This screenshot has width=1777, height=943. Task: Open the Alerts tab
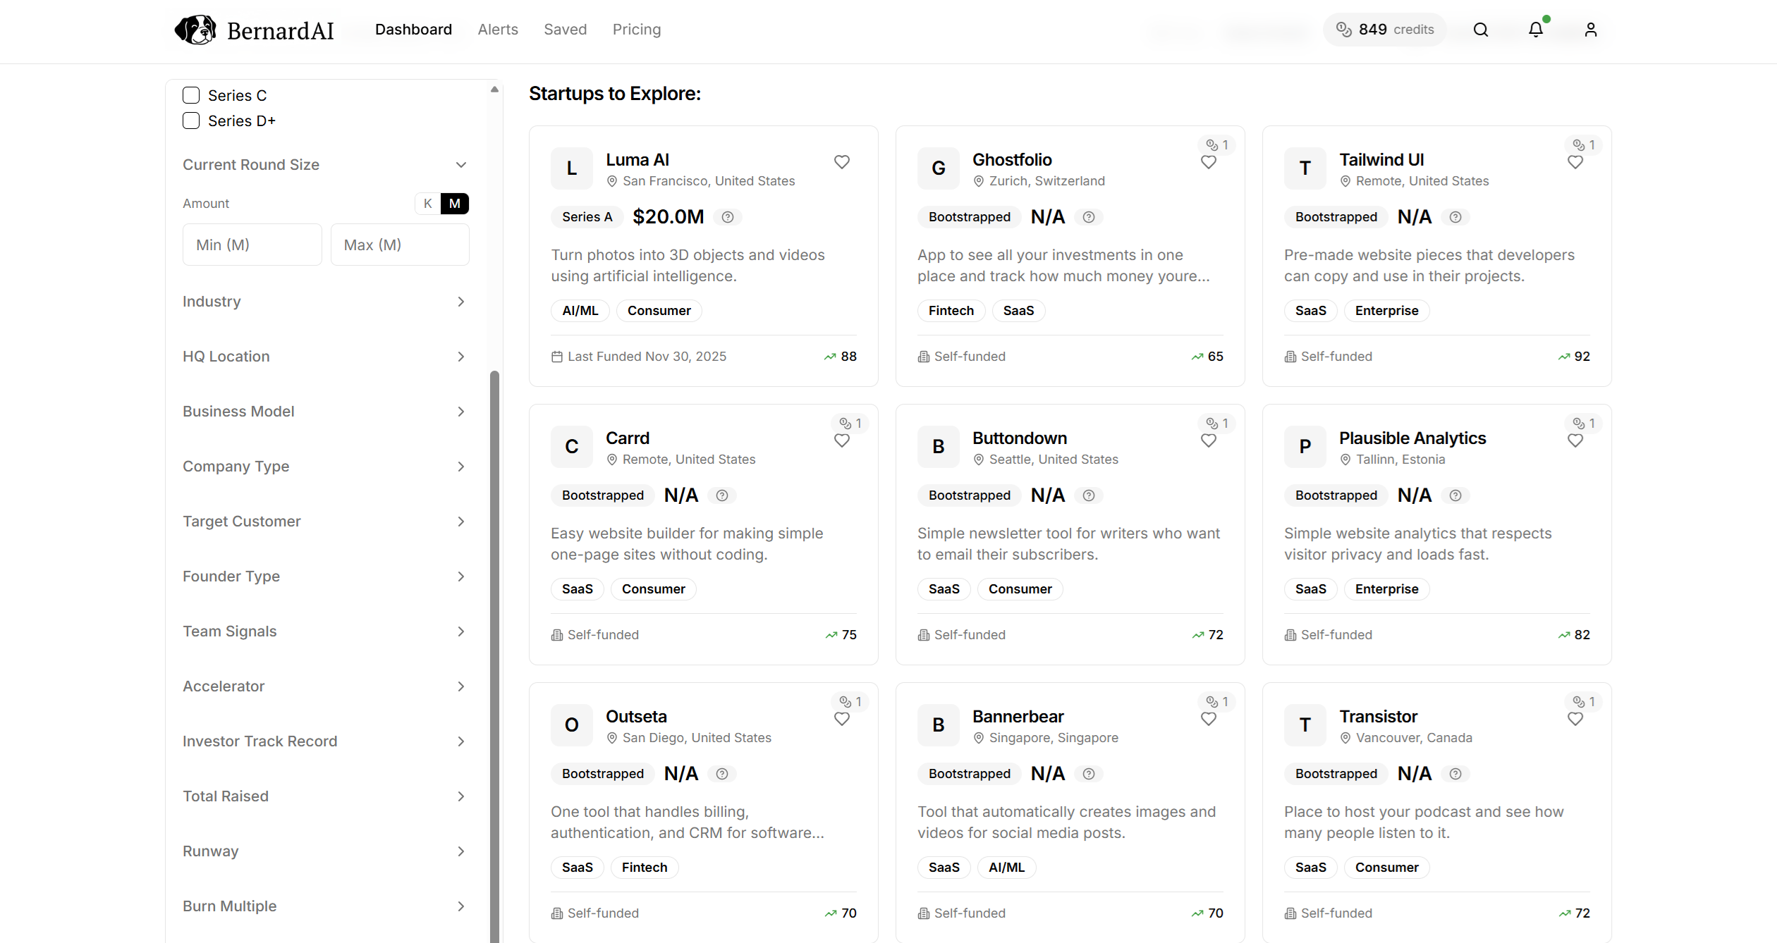tap(497, 30)
